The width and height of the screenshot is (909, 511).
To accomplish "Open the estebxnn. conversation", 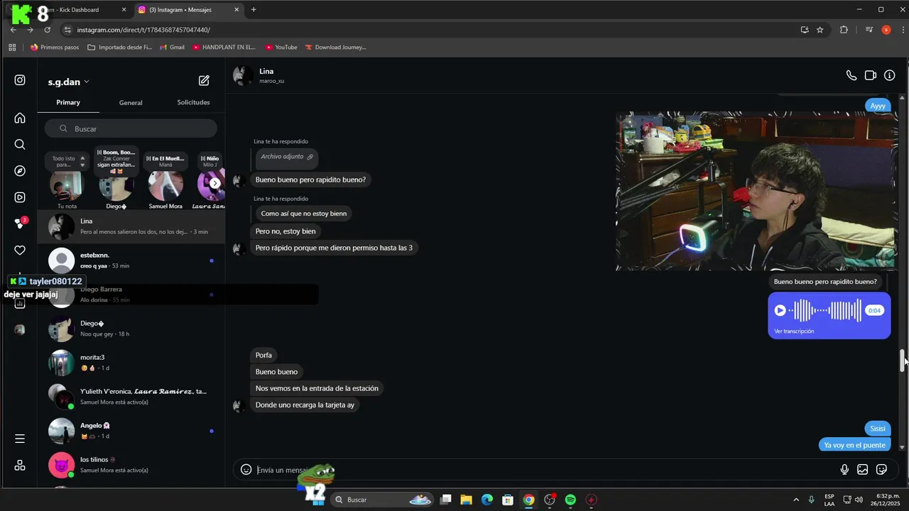I will [131, 260].
